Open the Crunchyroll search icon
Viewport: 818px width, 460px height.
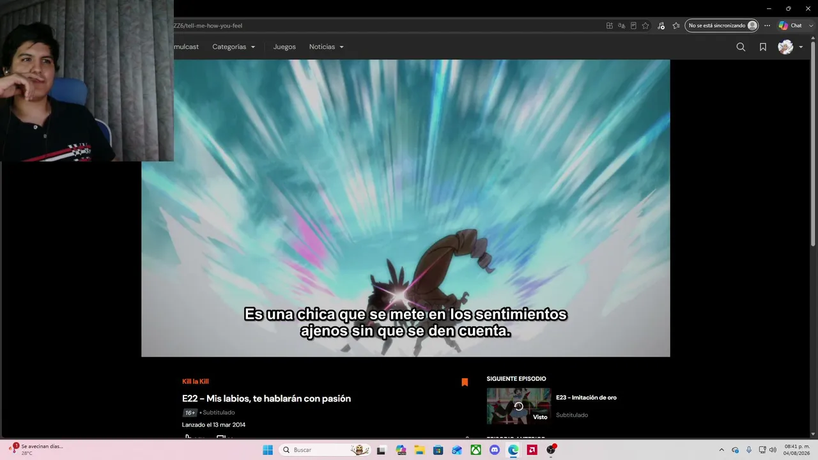(x=741, y=47)
